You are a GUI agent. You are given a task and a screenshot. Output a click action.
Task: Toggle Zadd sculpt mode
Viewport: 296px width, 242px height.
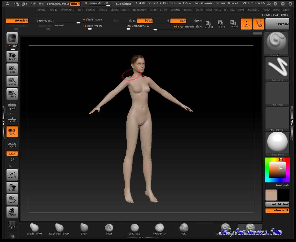[145, 20]
